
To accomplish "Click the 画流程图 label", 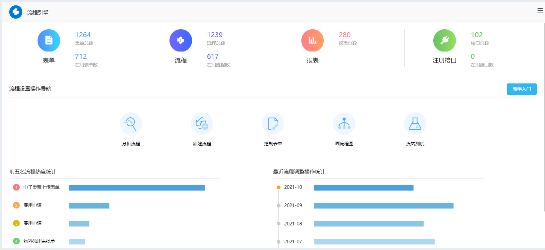I will [x=344, y=144].
